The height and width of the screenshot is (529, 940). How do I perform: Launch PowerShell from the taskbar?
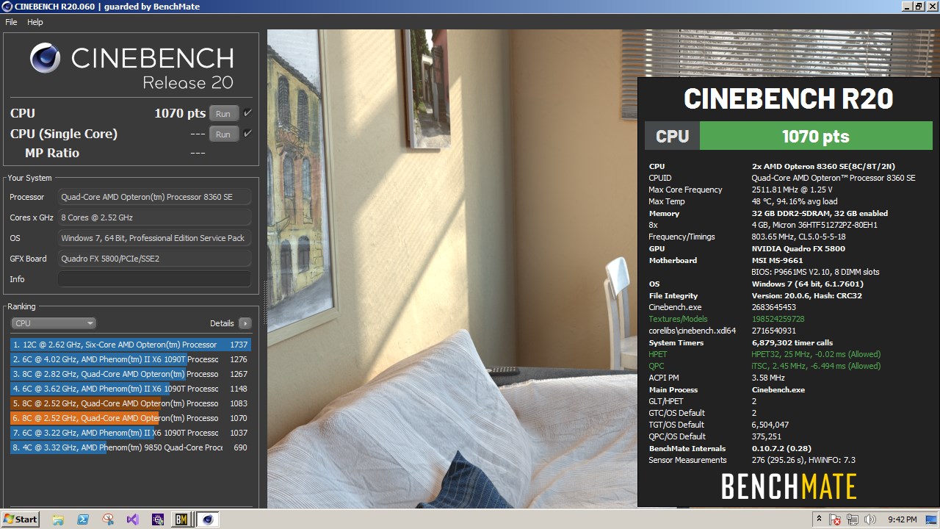(x=83, y=519)
